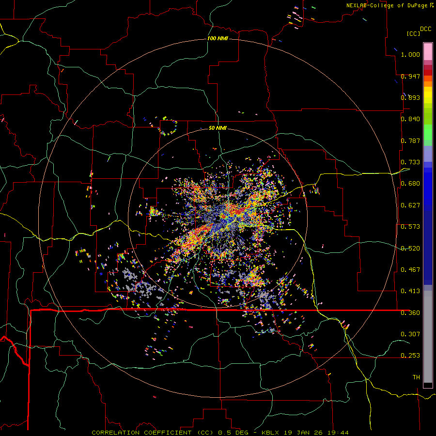Click the NEXLAB-College of DuPage credit text
The height and width of the screenshot is (436, 436).
388,5
